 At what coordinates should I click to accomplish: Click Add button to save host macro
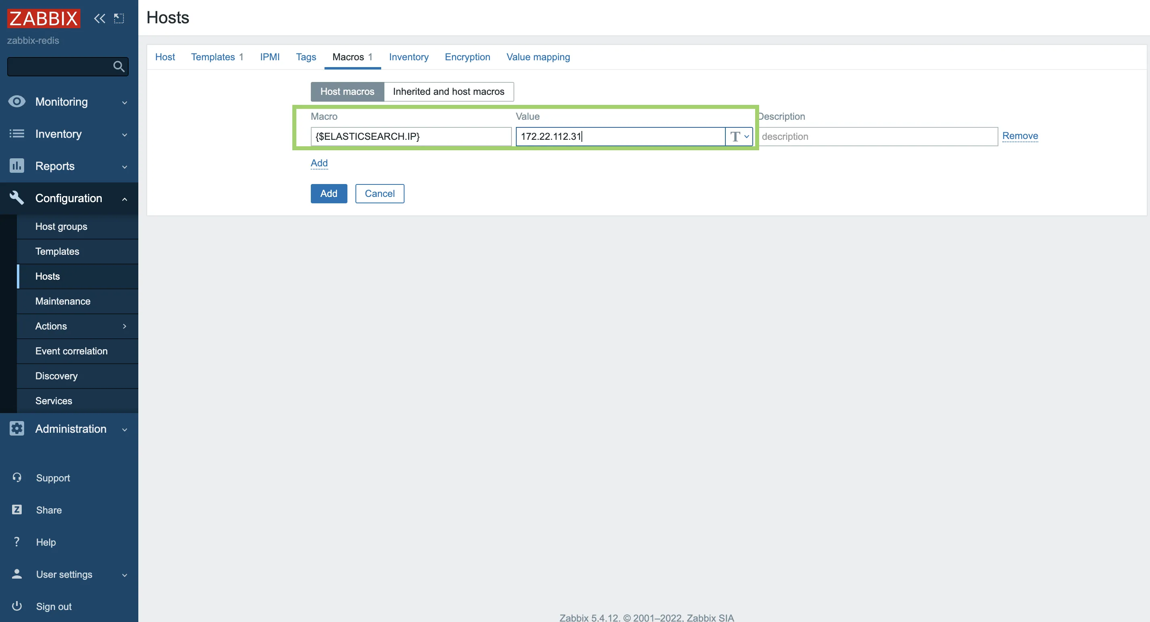329,193
